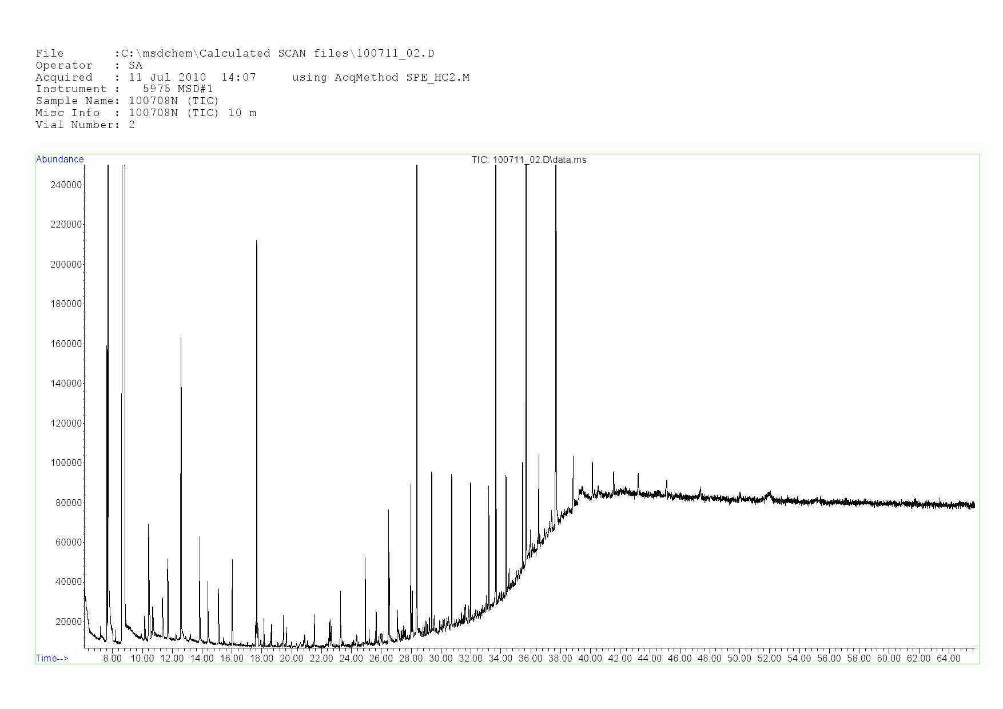Click the Misc Info header line
Image resolution: width=1003 pixels, height=709 pixels.
click(146, 113)
